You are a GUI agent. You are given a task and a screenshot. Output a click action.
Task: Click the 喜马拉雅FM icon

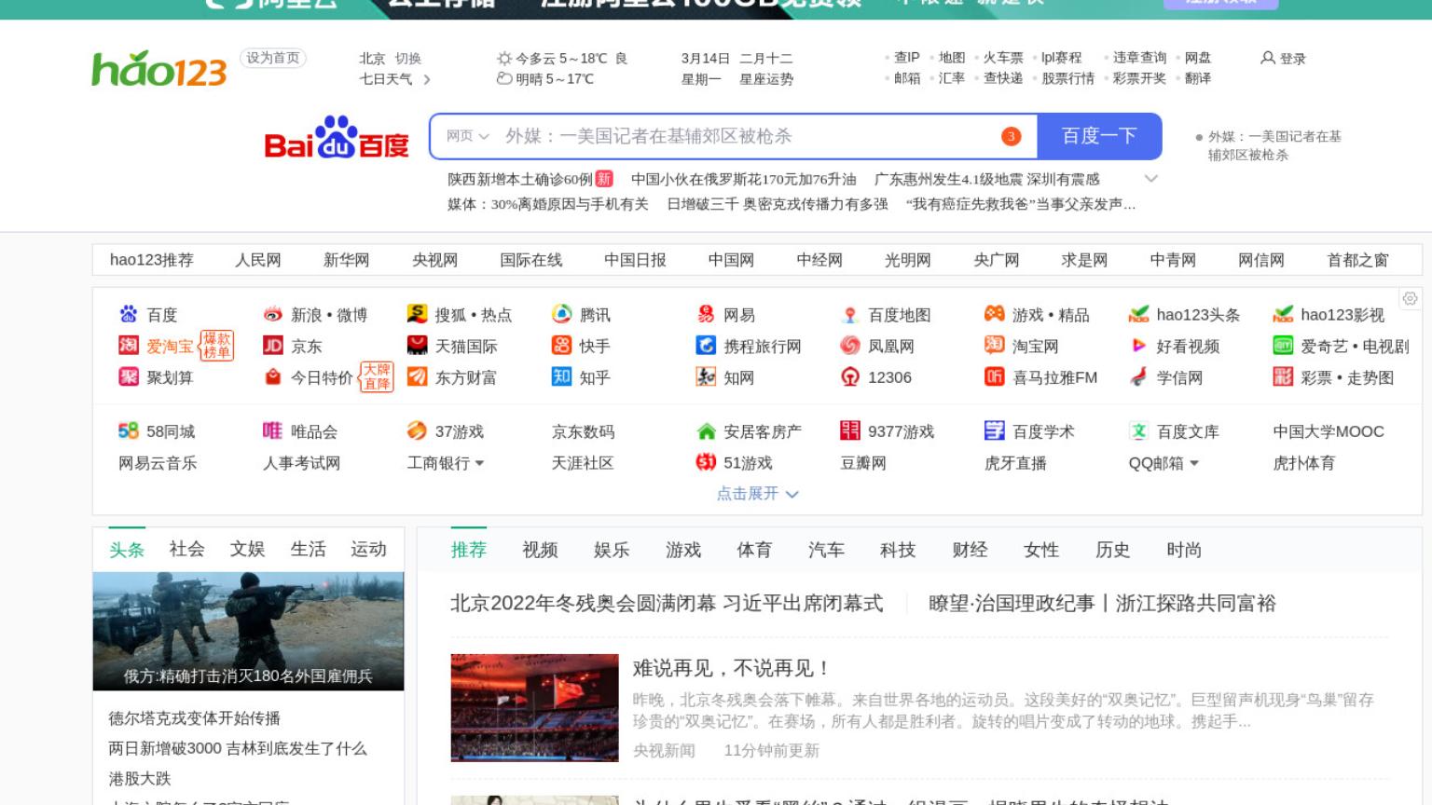pos(994,376)
